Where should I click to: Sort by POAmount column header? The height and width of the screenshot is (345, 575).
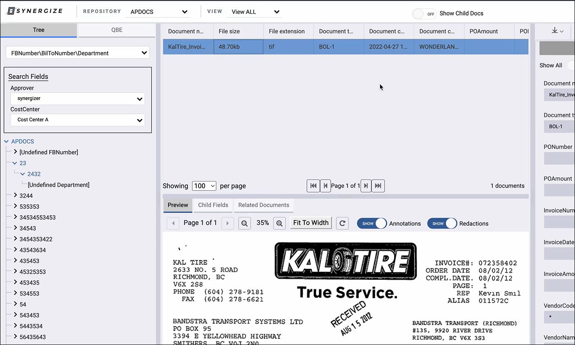click(489, 31)
